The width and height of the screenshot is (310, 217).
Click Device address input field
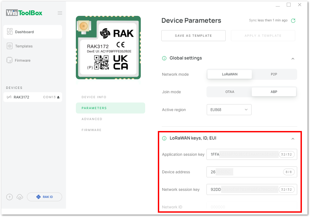point(252,172)
